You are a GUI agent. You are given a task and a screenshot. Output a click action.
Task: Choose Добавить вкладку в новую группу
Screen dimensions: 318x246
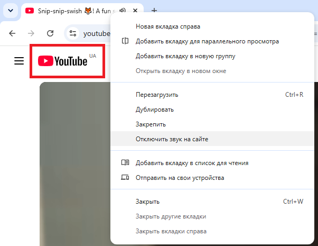tap(212, 56)
